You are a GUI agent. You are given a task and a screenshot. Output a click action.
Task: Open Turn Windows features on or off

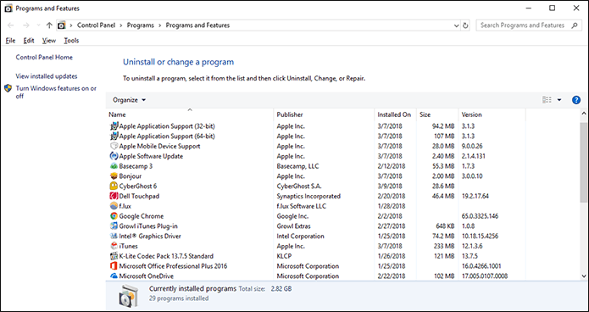tap(56, 92)
